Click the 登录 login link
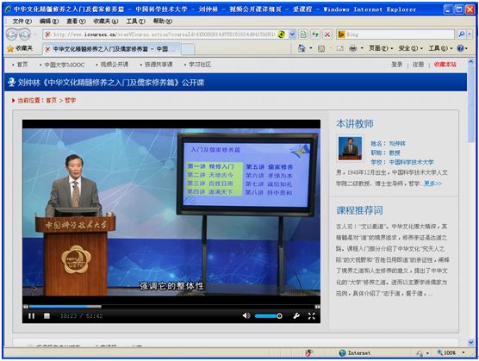 (x=397, y=65)
